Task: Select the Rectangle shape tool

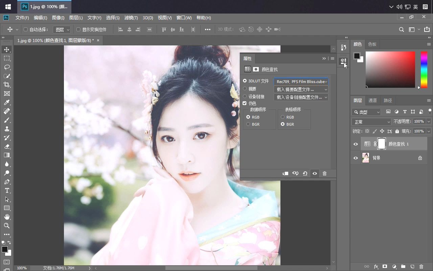Action: 7,208
